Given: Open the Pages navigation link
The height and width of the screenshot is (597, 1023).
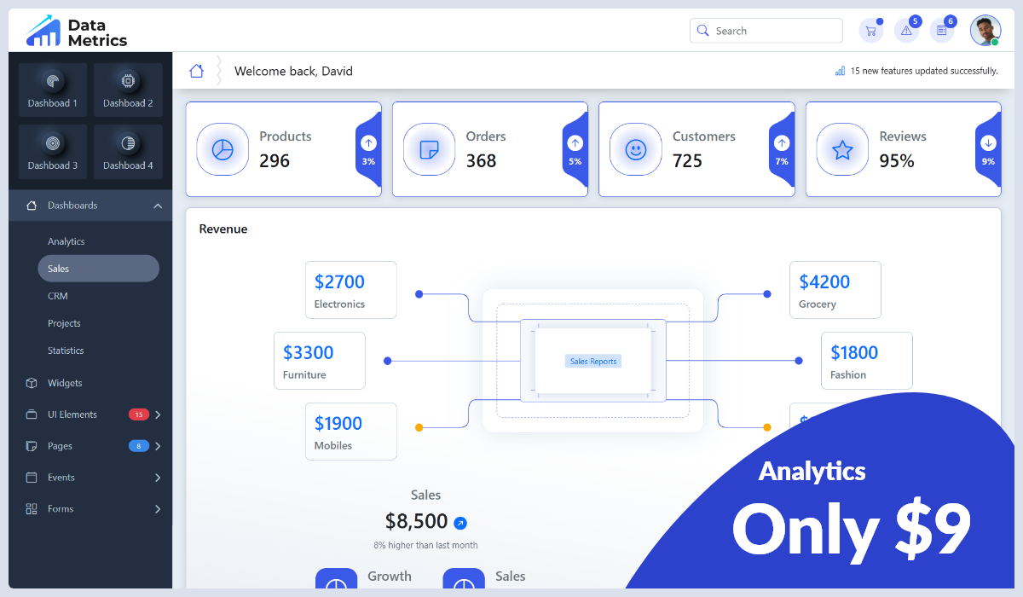Looking at the screenshot, I should click(x=60, y=446).
